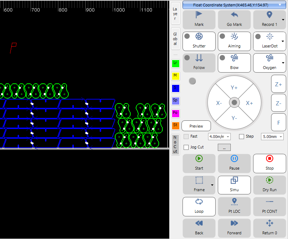
Task: Click the Pt LOC locate button
Action: tap(234, 206)
